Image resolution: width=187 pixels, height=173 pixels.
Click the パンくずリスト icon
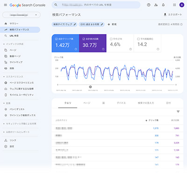[6, 109]
